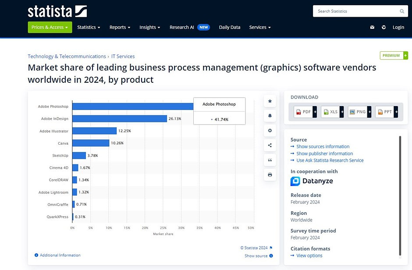The height and width of the screenshot is (270, 412).
Task: Click the 41.74% tooltip value
Action: pos(221,119)
